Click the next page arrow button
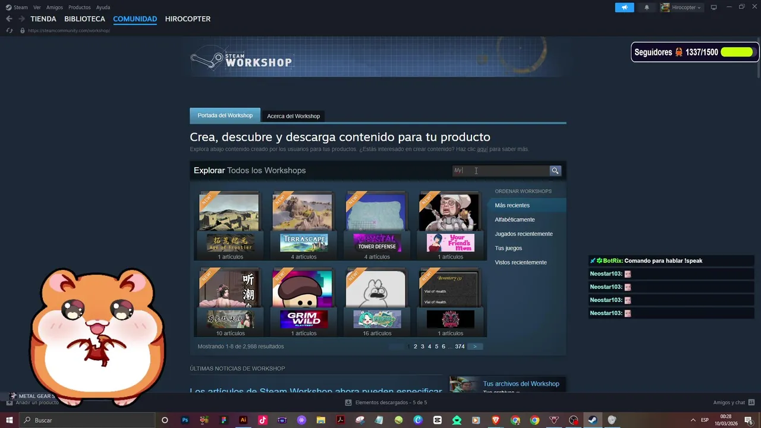Viewport: 761px width, 428px height. (475, 347)
